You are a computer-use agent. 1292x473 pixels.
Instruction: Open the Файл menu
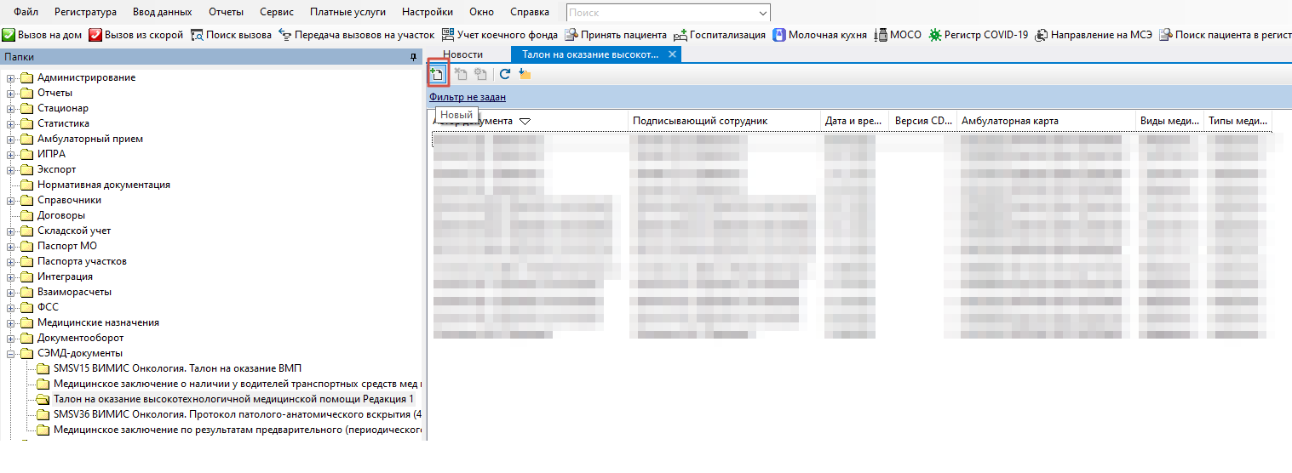click(26, 12)
